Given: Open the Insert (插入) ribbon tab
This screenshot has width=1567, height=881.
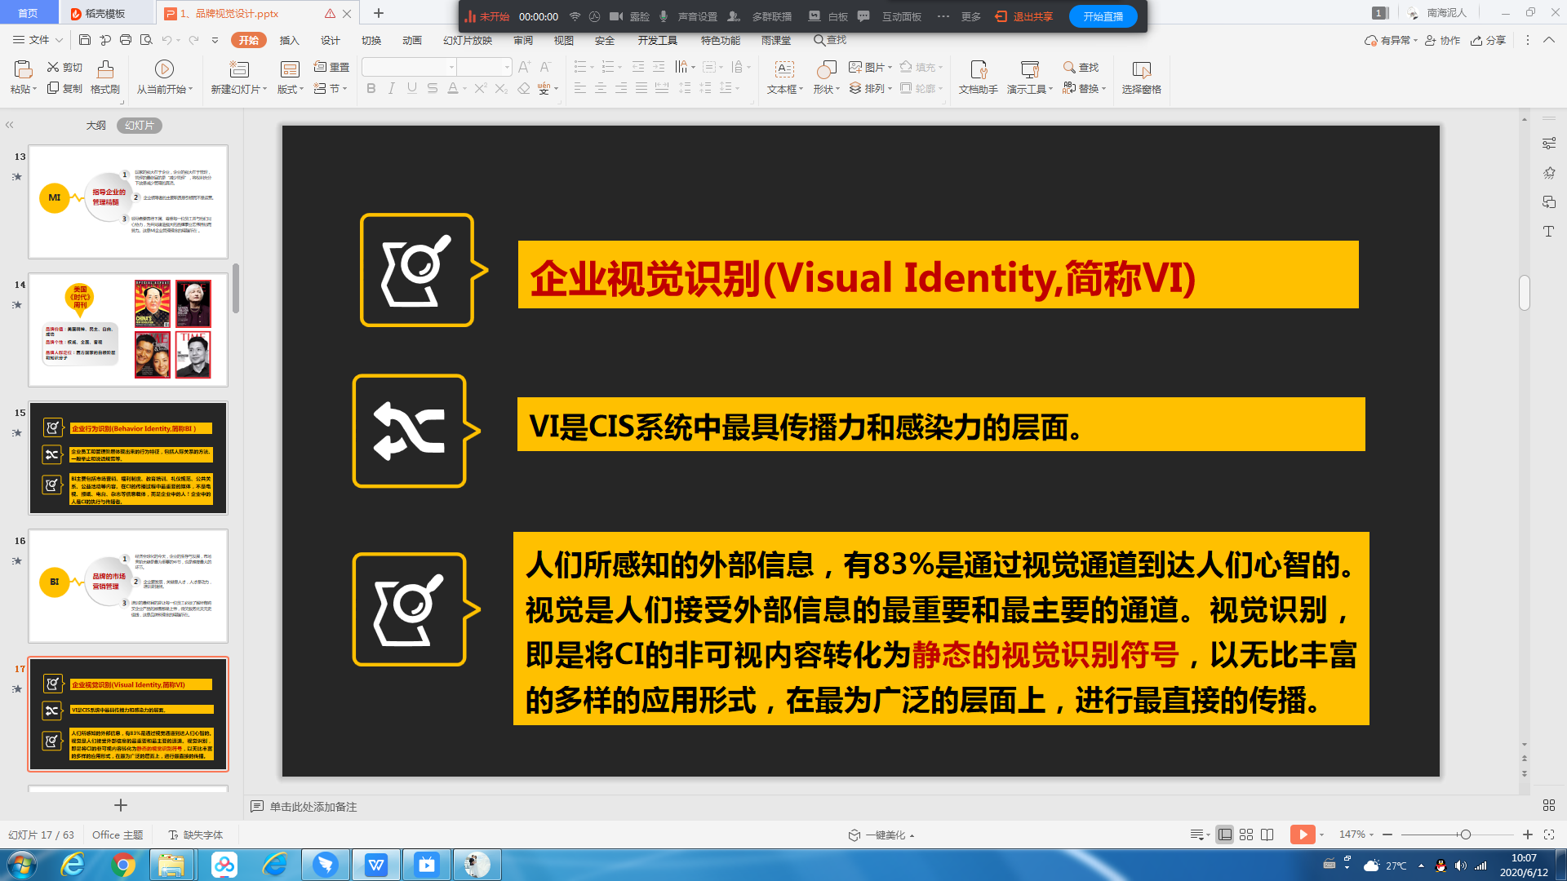Looking at the screenshot, I should pyautogui.click(x=289, y=40).
